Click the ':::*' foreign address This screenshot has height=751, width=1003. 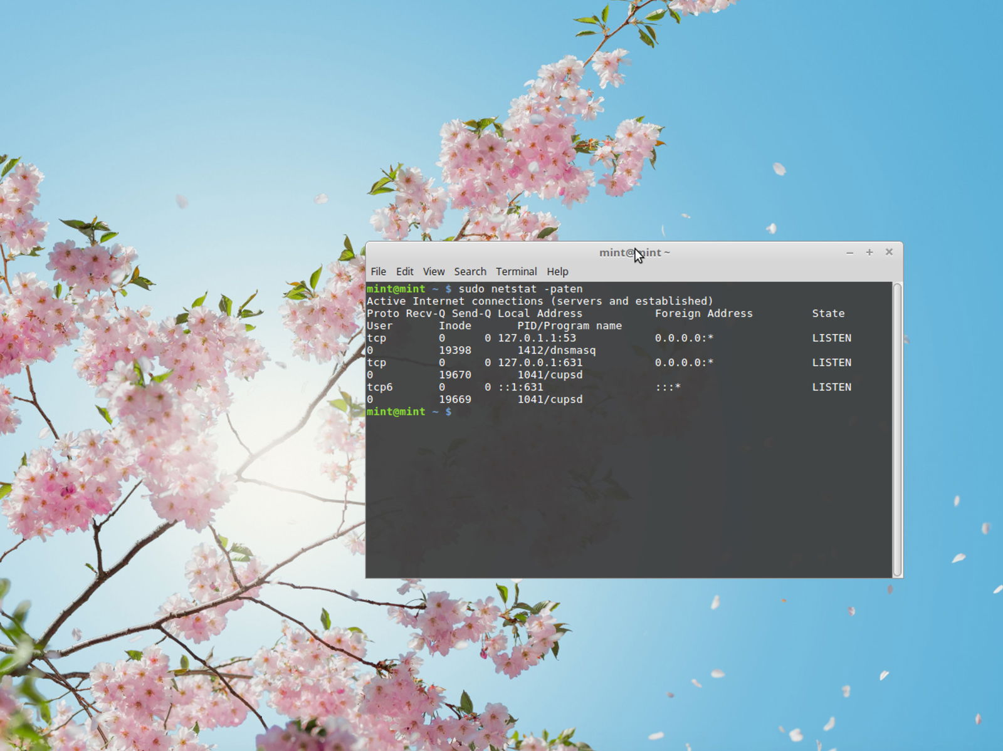[668, 387]
